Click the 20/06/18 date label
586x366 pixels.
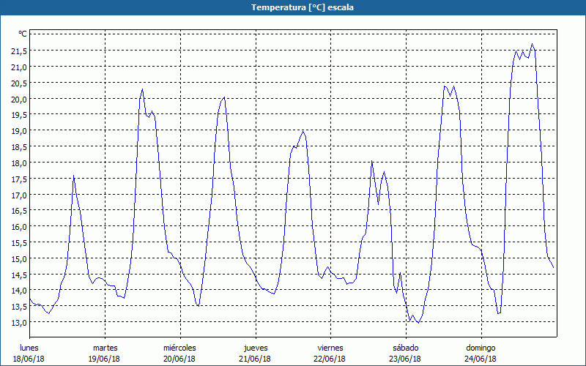click(x=179, y=359)
